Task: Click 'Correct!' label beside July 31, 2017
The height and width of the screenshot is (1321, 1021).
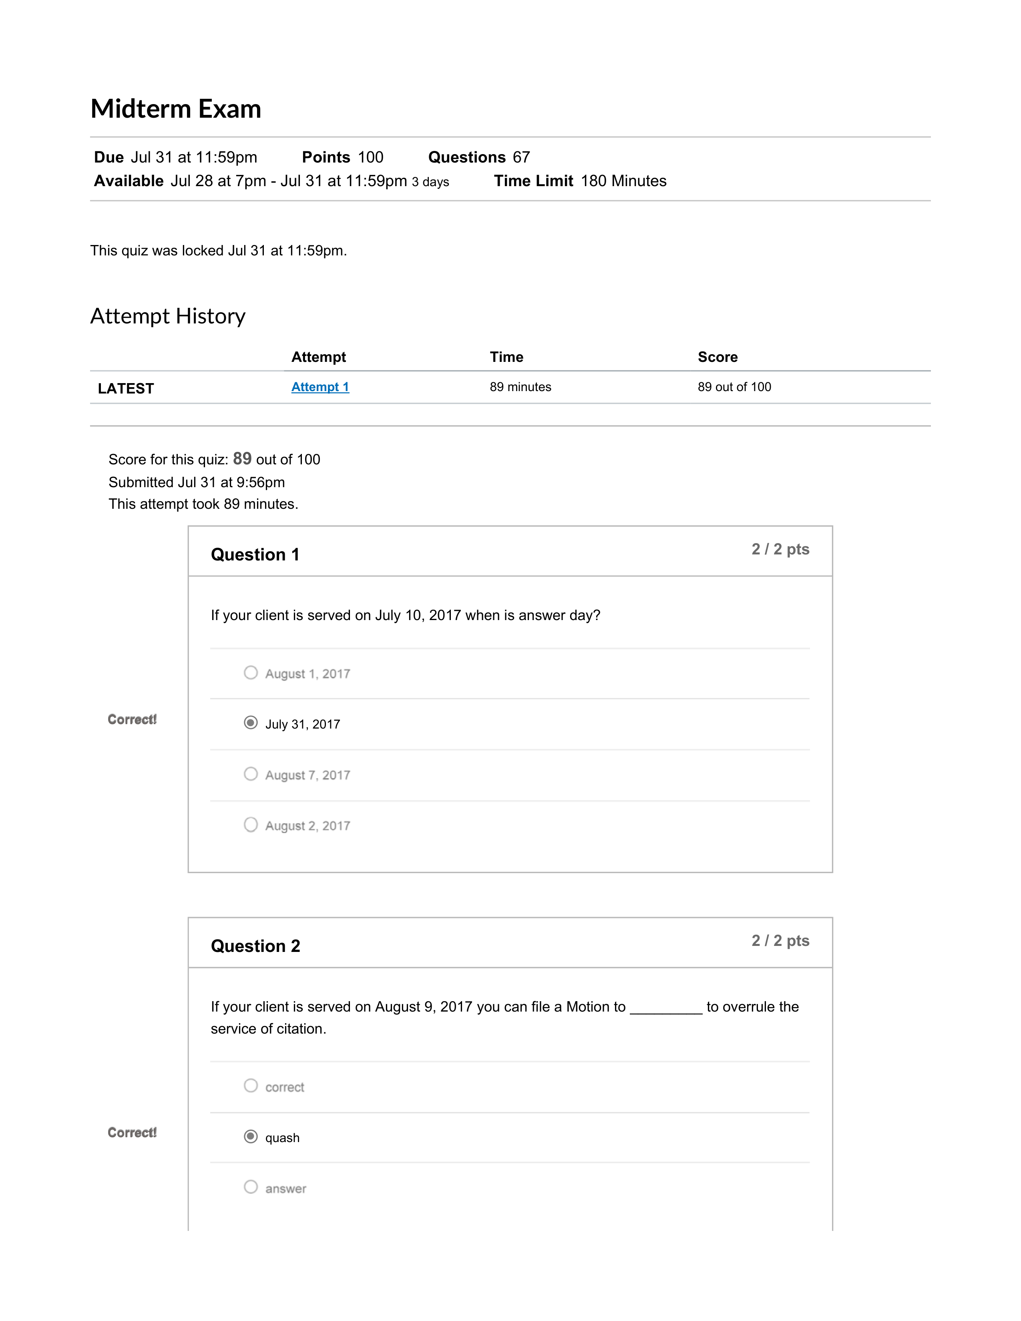Action: (132, 719)
